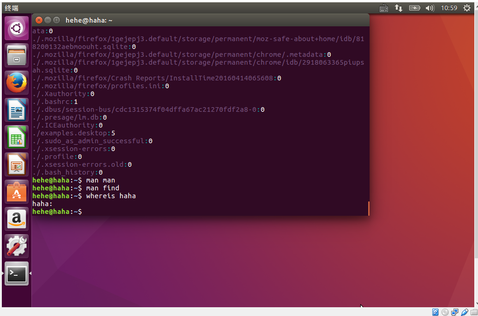Click the dbus session-bus output line
Viewport: 478px width, 316px height.
[x=149, y=109]
